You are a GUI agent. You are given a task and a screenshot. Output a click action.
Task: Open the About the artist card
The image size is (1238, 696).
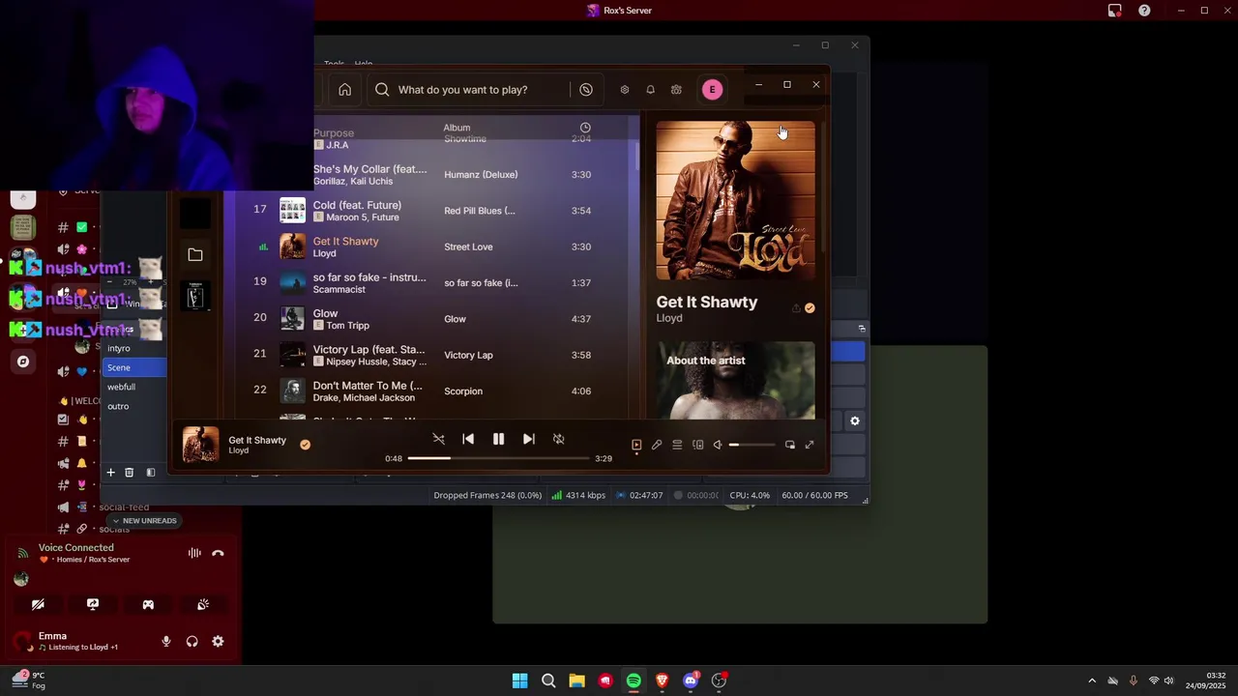(x=735, y=380)
